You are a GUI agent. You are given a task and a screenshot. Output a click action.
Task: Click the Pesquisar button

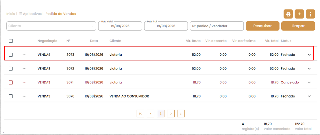[x=262, y=26]
